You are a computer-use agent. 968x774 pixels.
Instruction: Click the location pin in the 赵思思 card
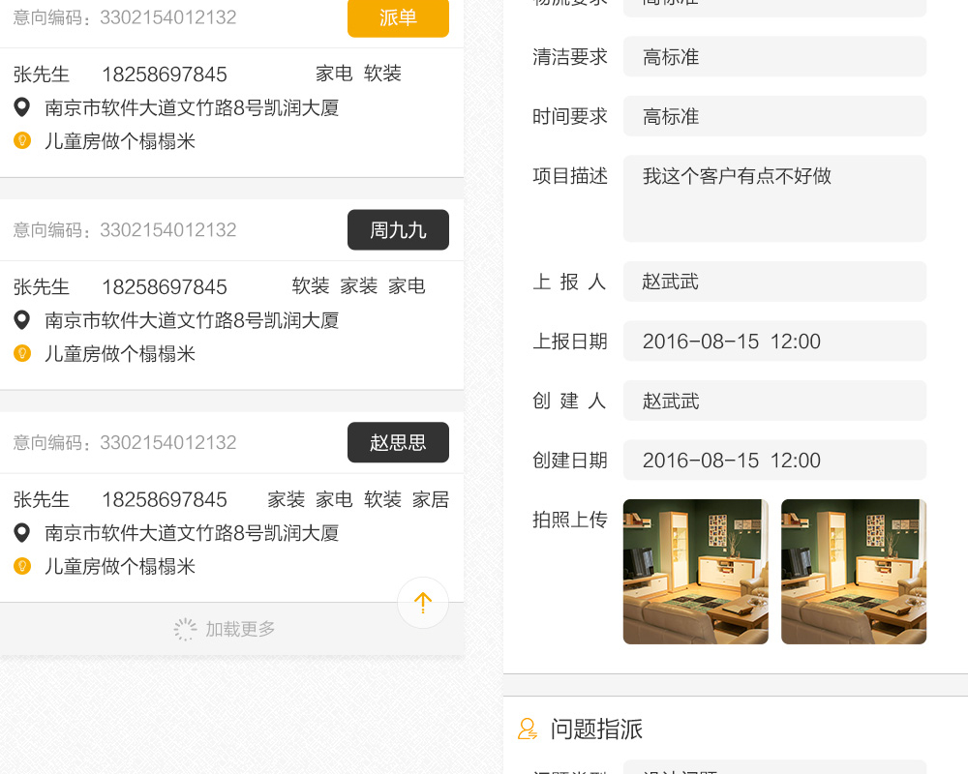(x=22, y=532)
